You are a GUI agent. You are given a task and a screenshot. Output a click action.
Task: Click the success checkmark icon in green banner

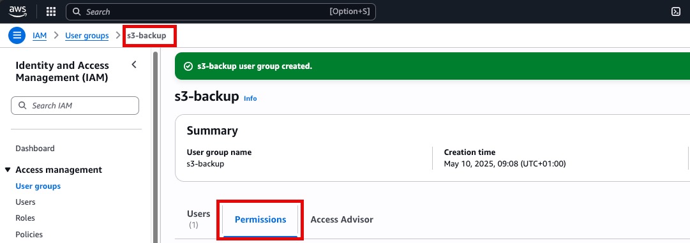(x=188, y=66)
